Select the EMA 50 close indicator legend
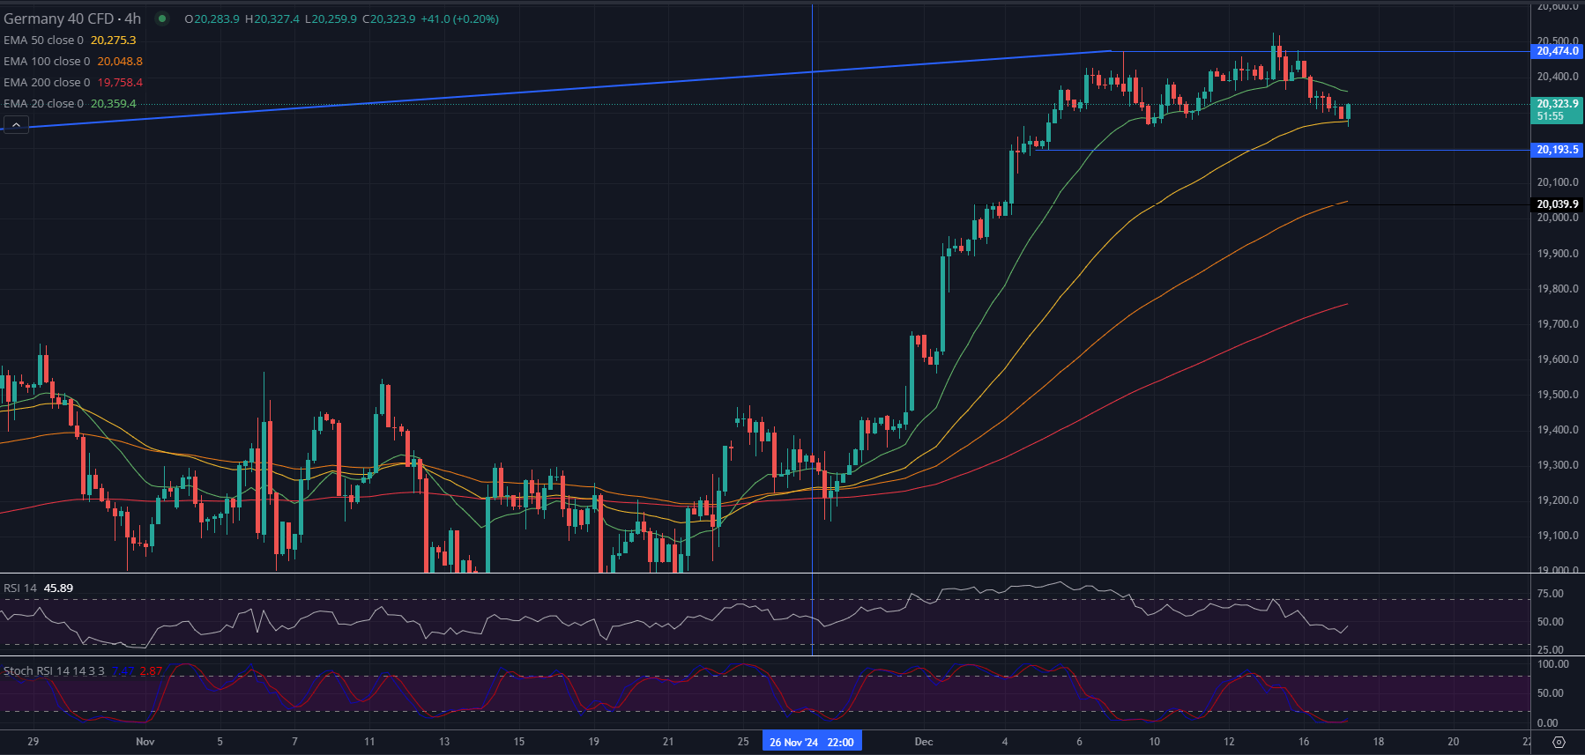Image resolution: width=1585 pixels, height=755 pixels. click(x=43, y=40)
